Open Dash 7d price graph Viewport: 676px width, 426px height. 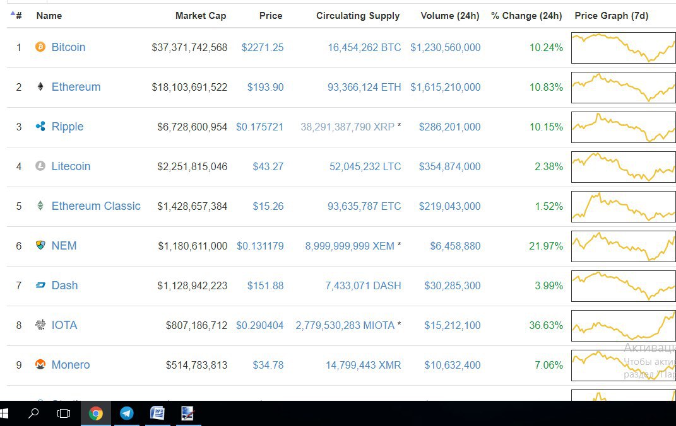coord(624,285)
